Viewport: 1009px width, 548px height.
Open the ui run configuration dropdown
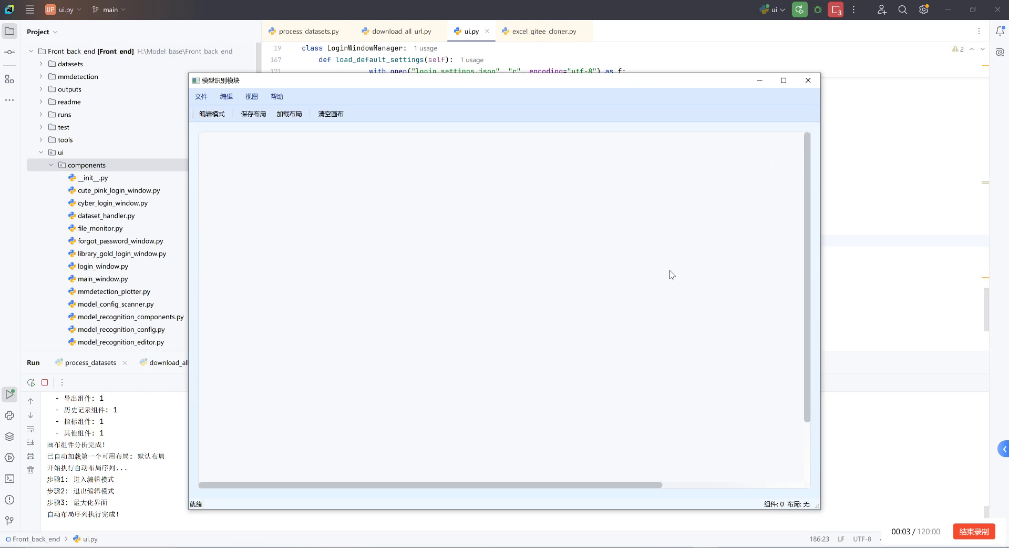pyautogui.click(x=773, y=9)
